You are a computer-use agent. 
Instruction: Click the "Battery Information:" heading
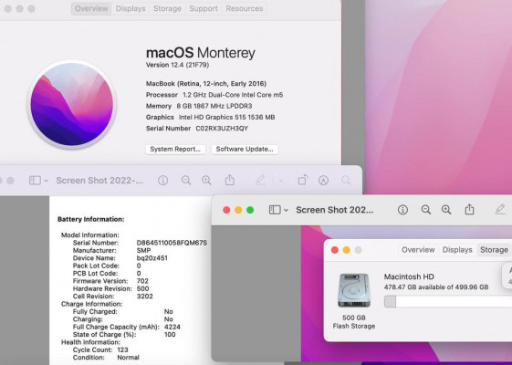coord(90,219)
